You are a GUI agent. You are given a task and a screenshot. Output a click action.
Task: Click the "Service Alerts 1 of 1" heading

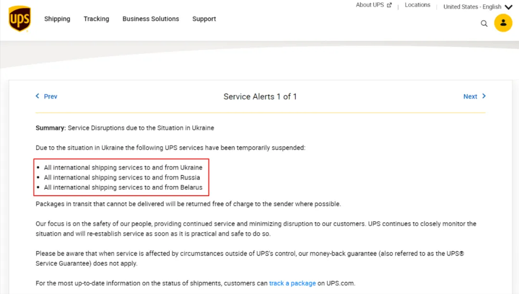click(260, 96)
